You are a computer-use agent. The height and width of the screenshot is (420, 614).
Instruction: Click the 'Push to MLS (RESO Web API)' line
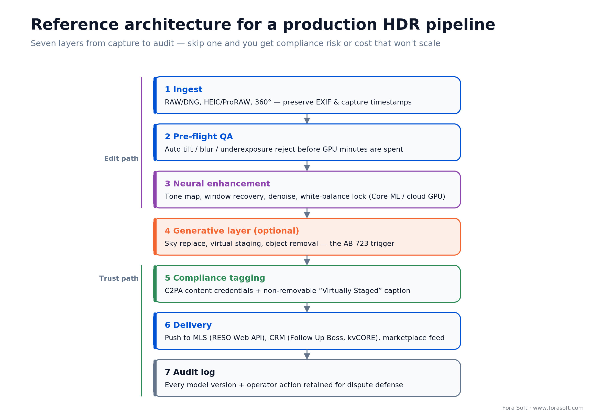pos(305,338)
